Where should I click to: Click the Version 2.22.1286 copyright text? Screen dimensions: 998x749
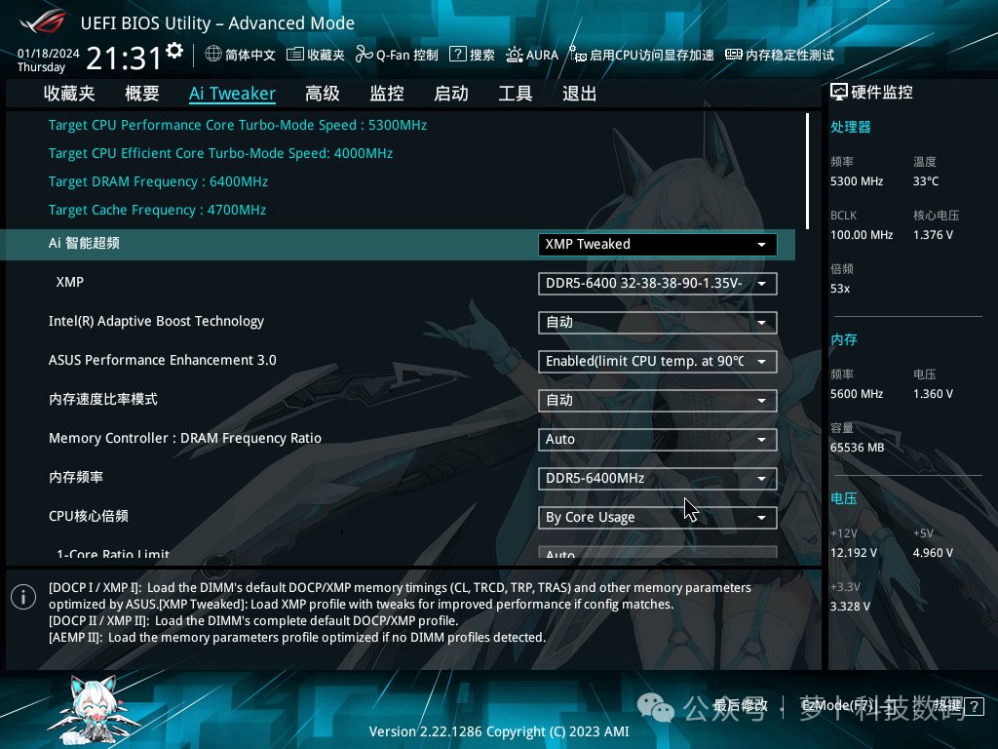pyautogui.click(x=499, y=731)
